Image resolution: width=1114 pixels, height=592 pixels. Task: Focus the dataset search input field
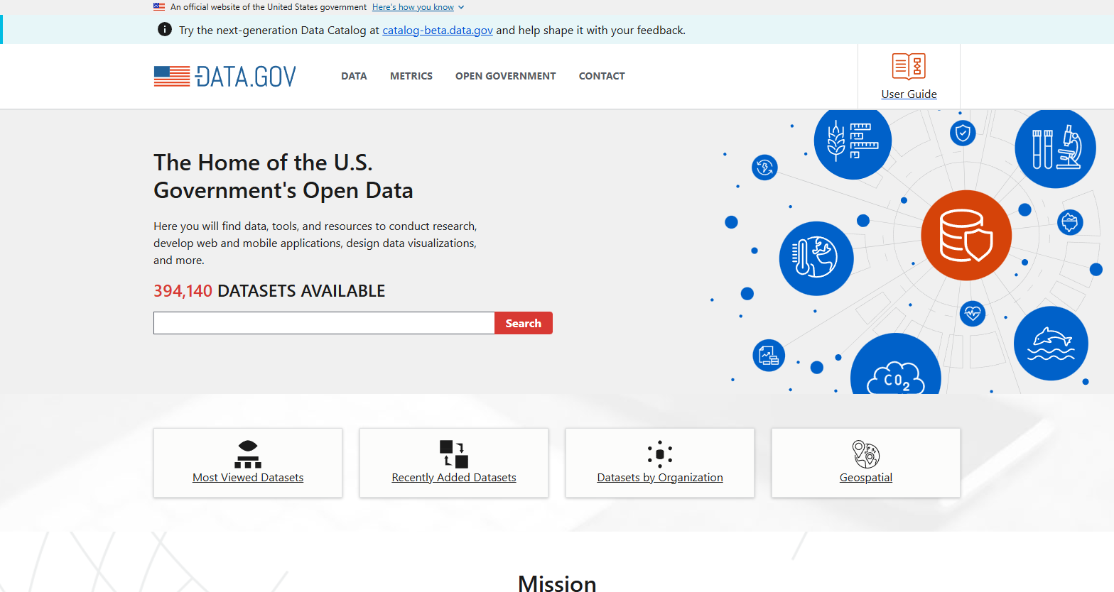[x=324, y=323]
